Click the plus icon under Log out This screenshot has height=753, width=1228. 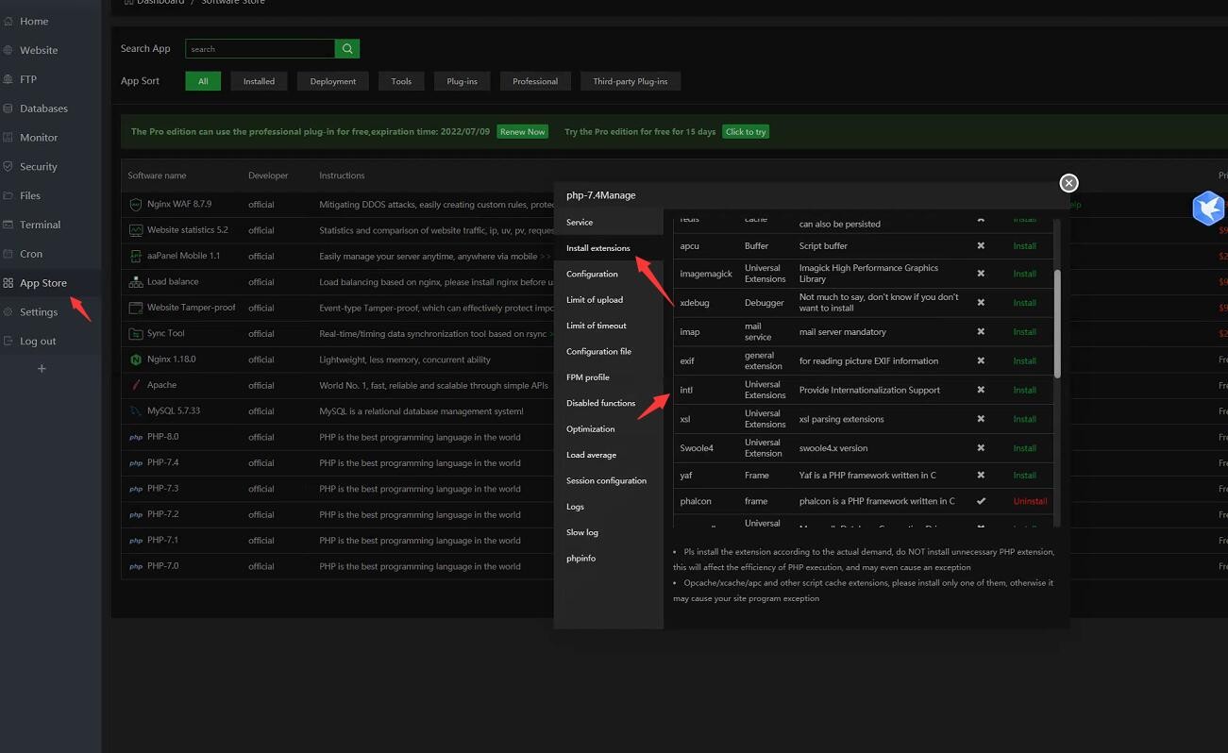[x=42, y=369]
